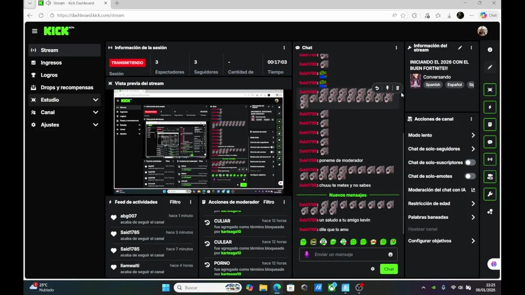Open Moderación del chat con IA link icon
Screen dimensions: 525x295
click(473, 190)
